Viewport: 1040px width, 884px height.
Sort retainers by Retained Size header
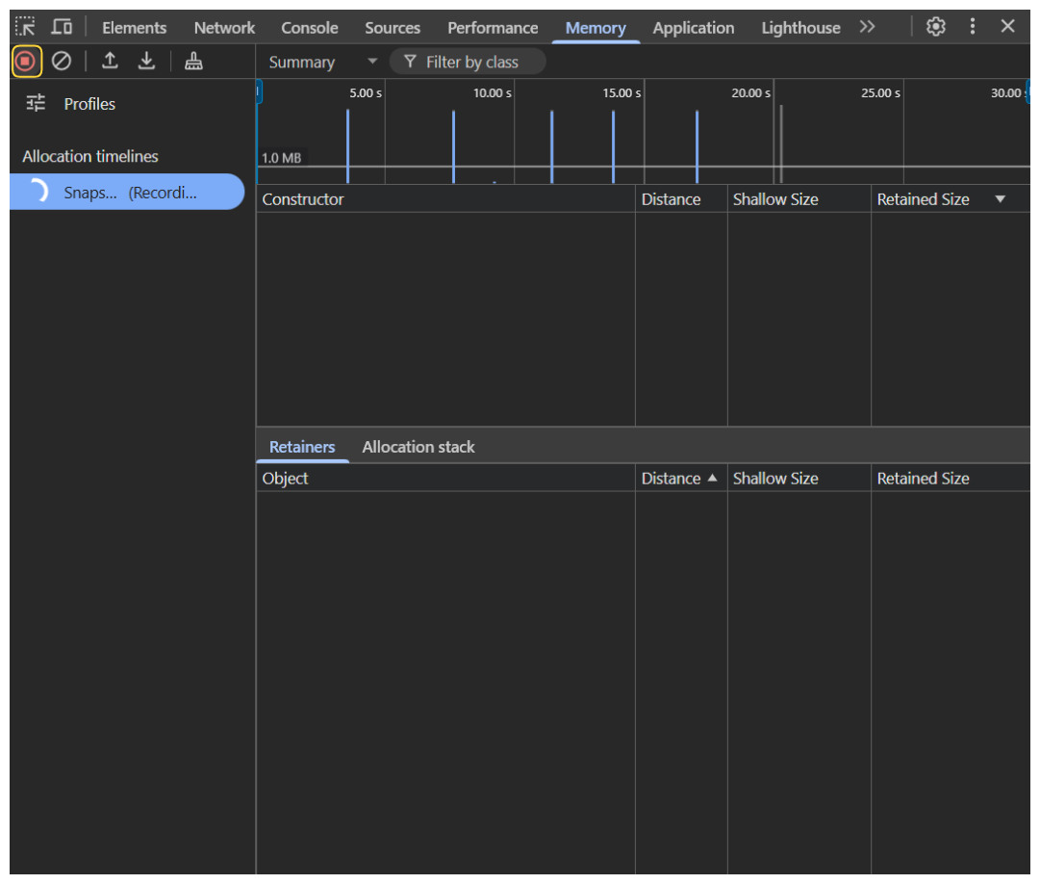(x=951, y=478)
